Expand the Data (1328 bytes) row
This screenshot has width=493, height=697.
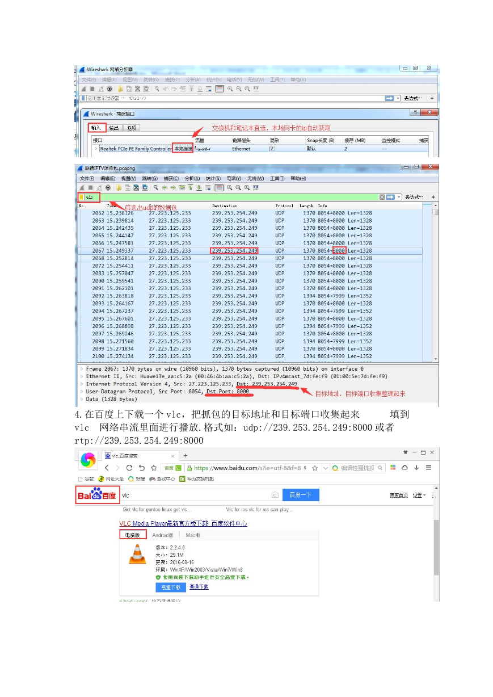point(82,399)
